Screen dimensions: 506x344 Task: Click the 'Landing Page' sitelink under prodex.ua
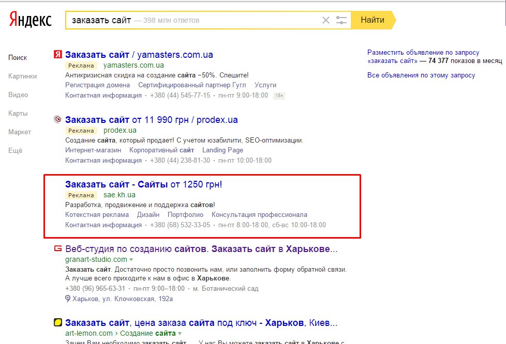click(x=222, y=150)
